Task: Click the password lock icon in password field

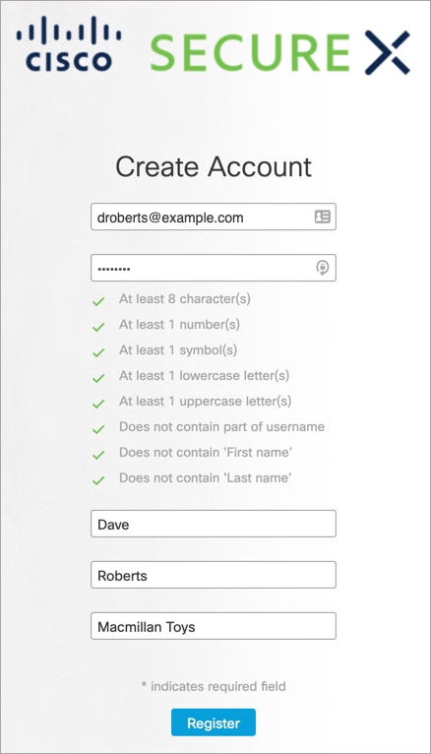Action: pyautogui.click(x=323, y=268)
